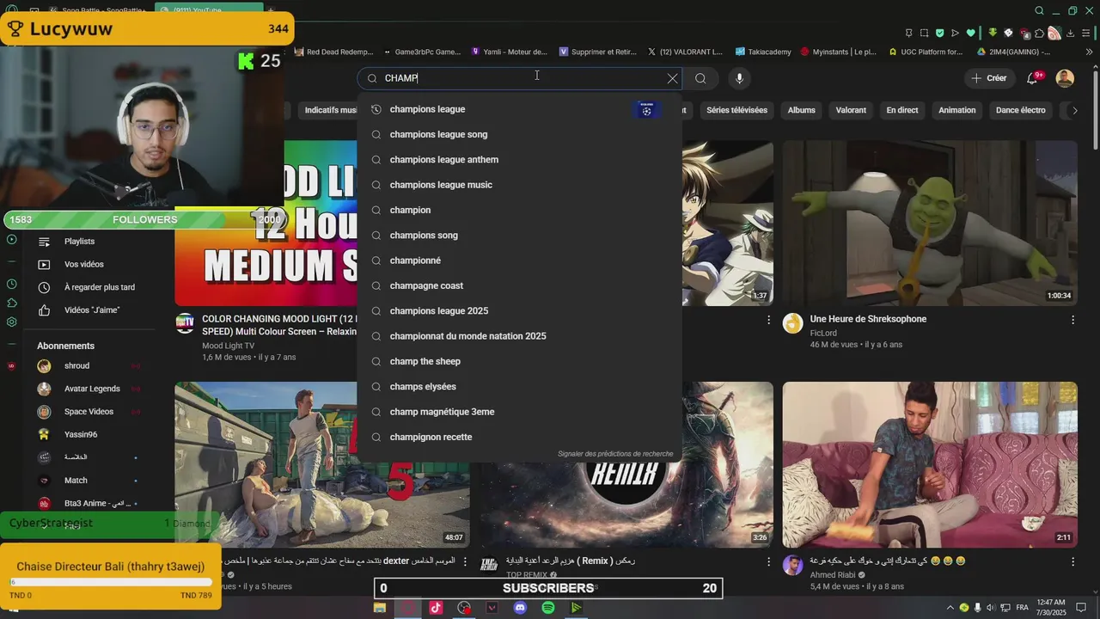Open YouTube notifications bell with 9+ badge
Image resolution: width=1100 pixels, height=619 pixels.
[x=1033, y=78]
